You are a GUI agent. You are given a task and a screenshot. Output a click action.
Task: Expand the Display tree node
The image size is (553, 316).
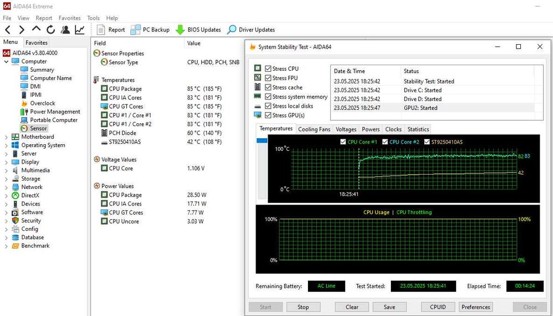(x=6, y=162)
